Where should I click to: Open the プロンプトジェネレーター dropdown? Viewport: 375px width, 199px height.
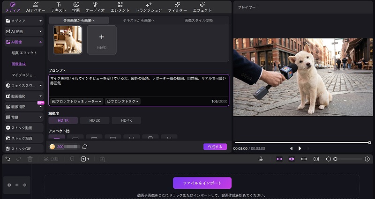point(76,101)
